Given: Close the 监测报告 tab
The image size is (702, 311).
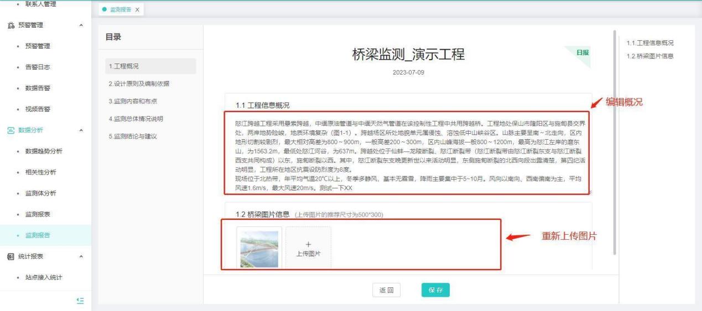Looking at the screenshot, I should (x=137, y=10).
